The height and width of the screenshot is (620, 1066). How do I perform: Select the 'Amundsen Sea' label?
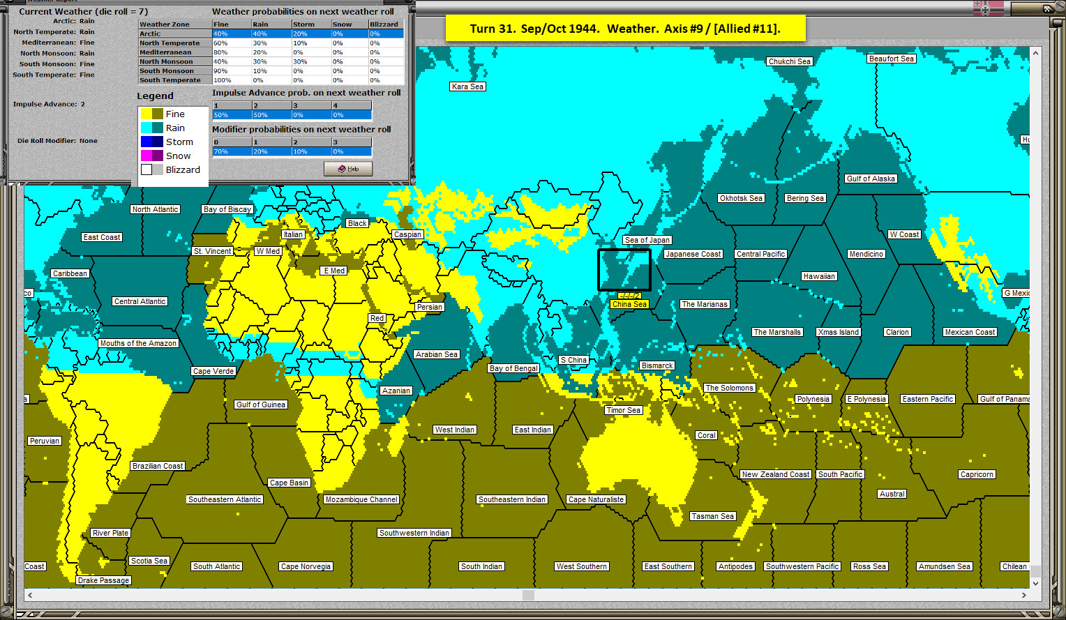pyautogui.click(x=945, y=566)
